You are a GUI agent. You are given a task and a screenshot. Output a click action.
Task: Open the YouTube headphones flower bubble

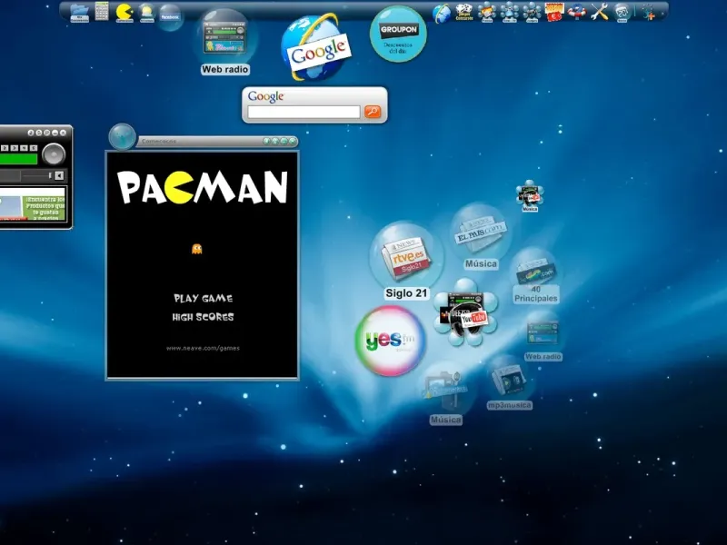pos(466,312)
